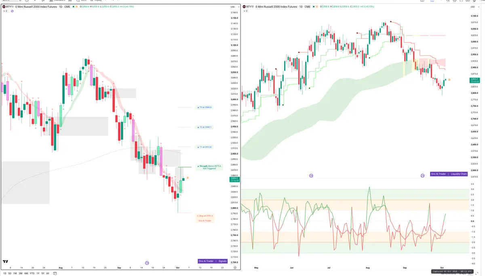Click right chart orange D delayed-data badge
The image size is (485, 276).
[316, 6]
